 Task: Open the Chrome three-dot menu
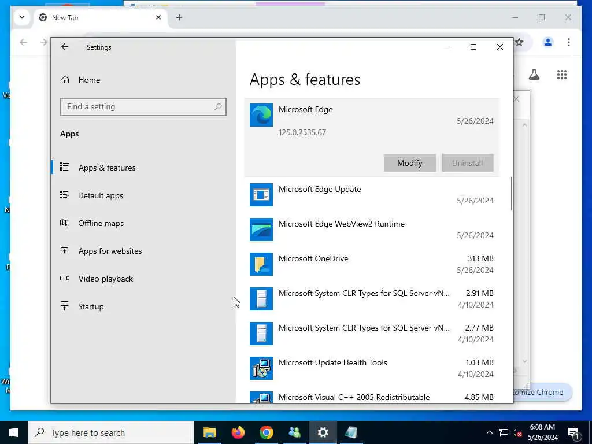coord(569,42)
